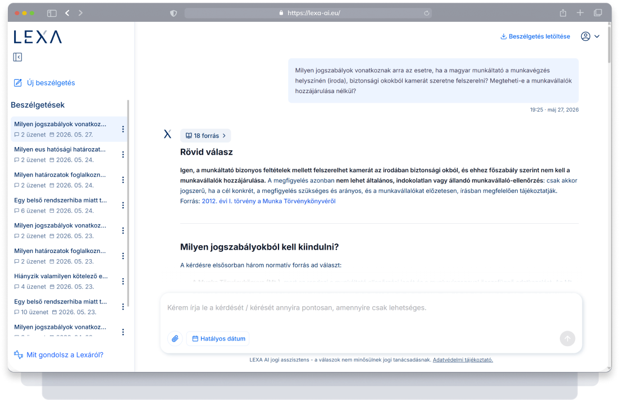The image size is (620, 400).
Task: Reload the page with refresh icon
Action: [426, 13]
